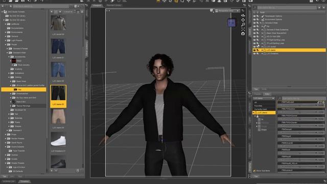This screenshot has width=327, height=184.
Task: Click the pan camera control in viewport
Action: pyautogui.click(x=243, y=20)
